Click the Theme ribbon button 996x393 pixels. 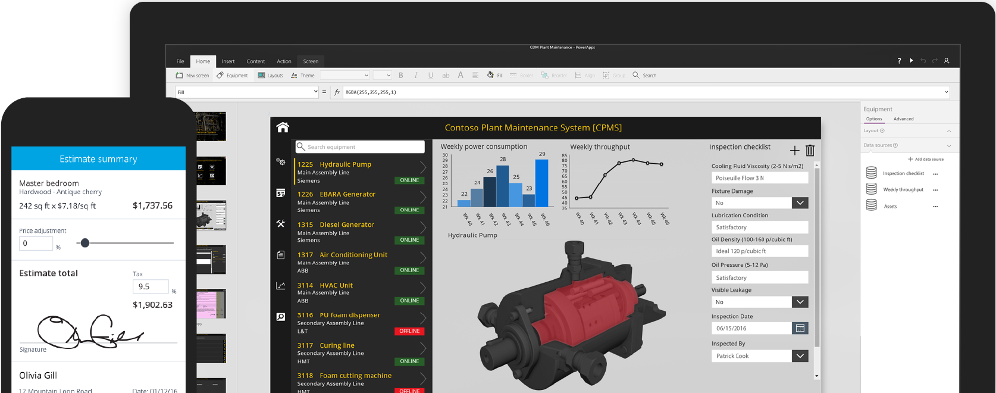[x=303, y=76]
